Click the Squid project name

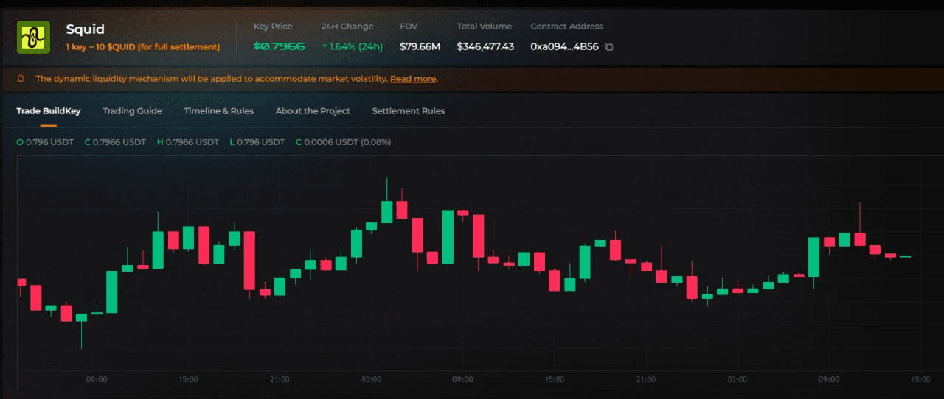tap(86, 29)
